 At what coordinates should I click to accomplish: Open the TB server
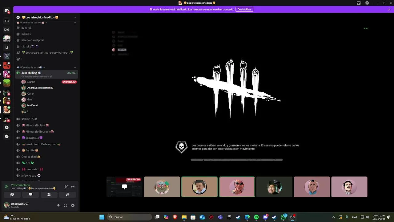click(x=6, y=21)
